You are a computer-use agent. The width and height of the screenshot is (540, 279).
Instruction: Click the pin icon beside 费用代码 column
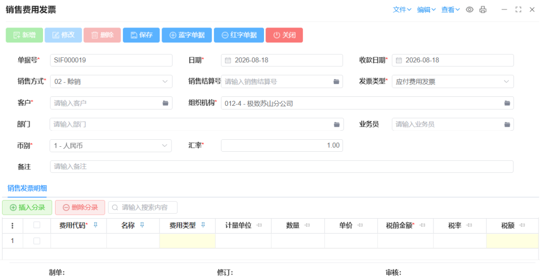pos(95,225)
